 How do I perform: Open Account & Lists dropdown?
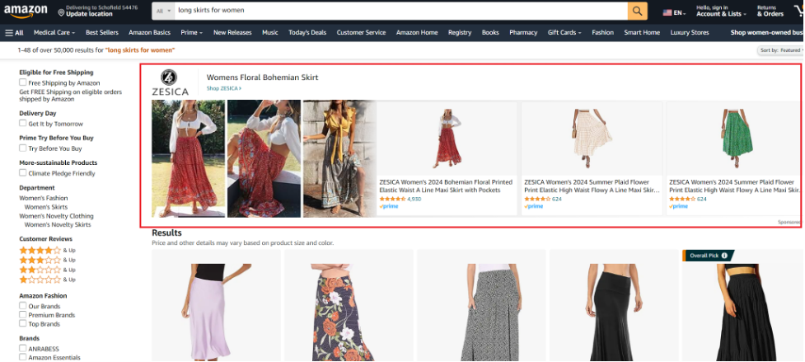721,11
